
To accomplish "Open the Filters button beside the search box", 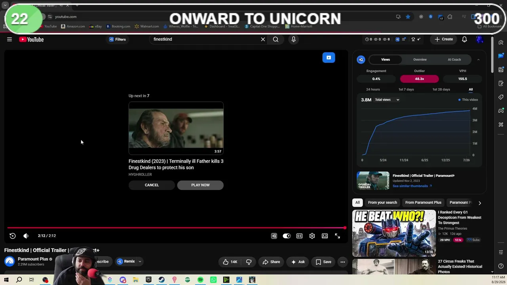I will click(x=117, y=39).
